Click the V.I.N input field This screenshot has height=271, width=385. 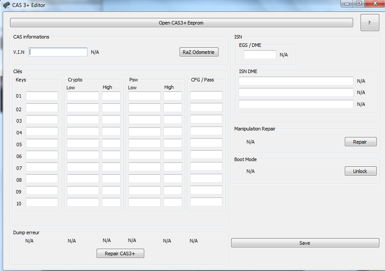point(58,52)
